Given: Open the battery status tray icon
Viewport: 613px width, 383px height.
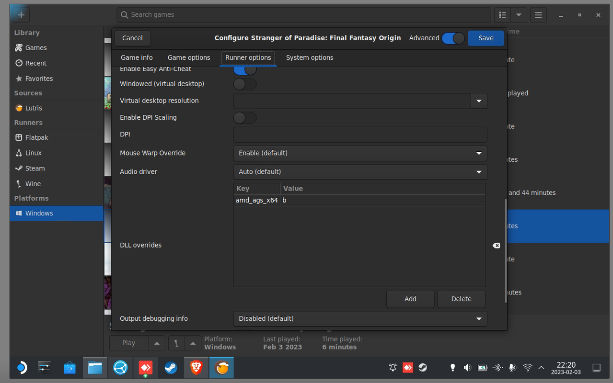Looking at the screenshot, I should 483,368.
